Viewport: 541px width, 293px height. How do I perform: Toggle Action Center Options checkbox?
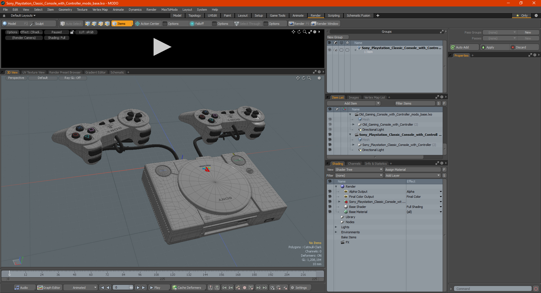[165, 24]
